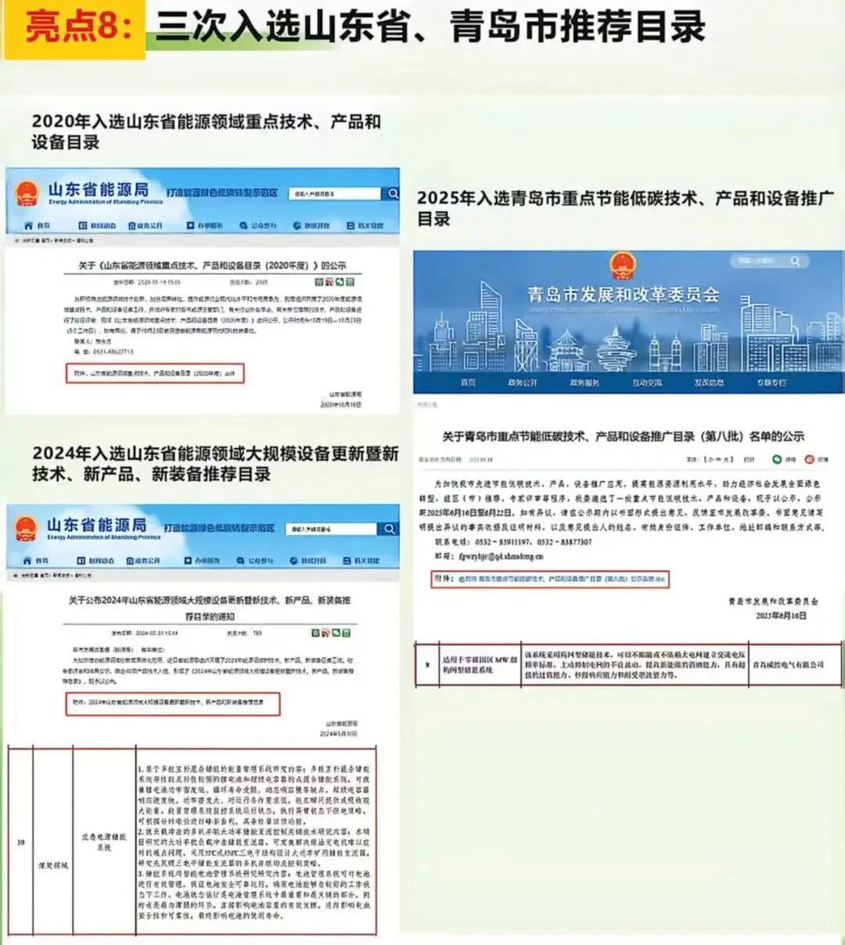Click the Qingdao notice title 关于青岛市重点节能低碳技术…名单的公示
Image resolution: width=845 pixels, height=945 pixels.
(x=623, y=437)
